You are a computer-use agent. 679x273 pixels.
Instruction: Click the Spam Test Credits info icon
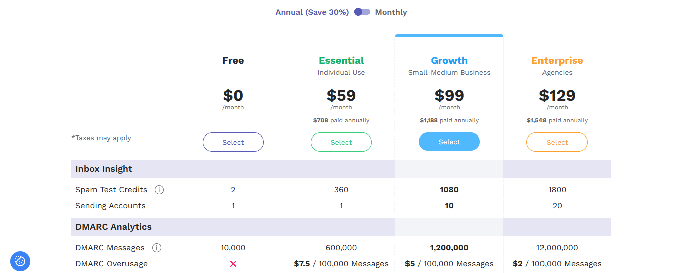pyautogui.click(x=159, y=190)
